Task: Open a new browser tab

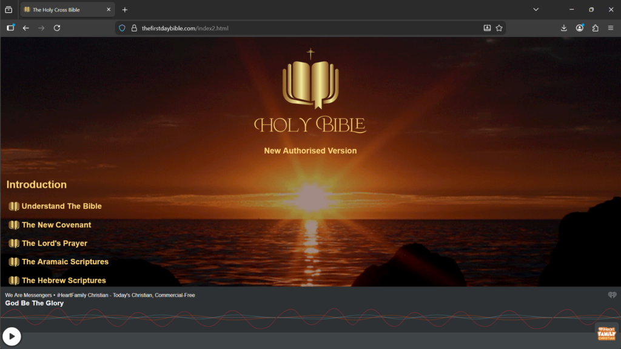Action: point(125,10)
